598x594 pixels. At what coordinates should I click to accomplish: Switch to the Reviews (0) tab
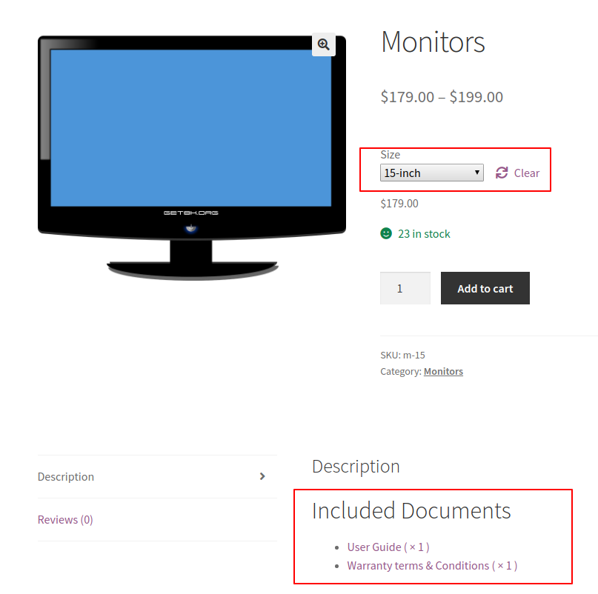pos(65,519)
